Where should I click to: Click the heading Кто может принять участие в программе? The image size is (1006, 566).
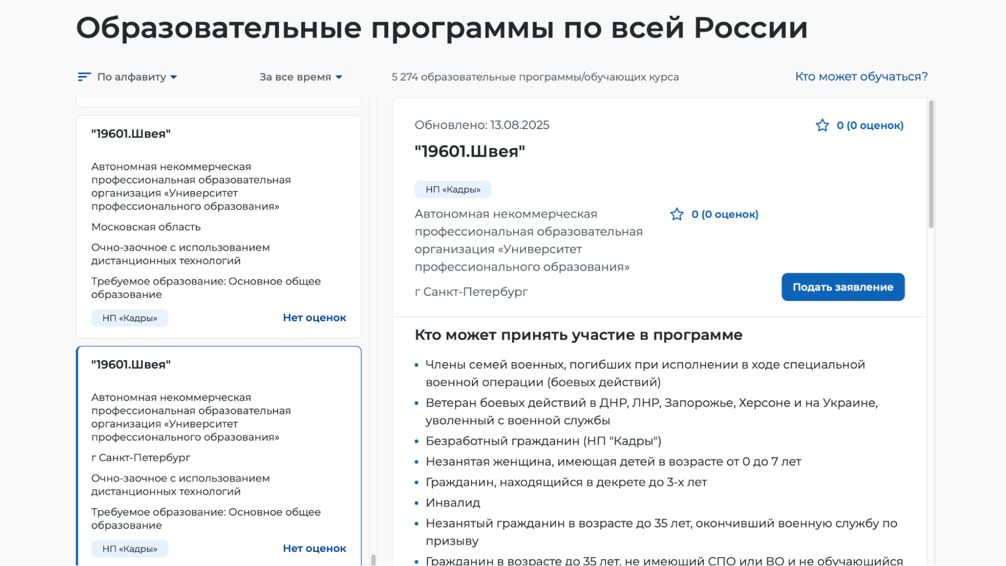pos(578,335)
